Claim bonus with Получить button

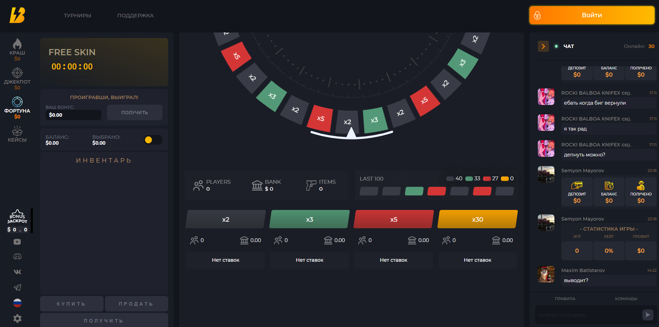click(x=135, y=113)
